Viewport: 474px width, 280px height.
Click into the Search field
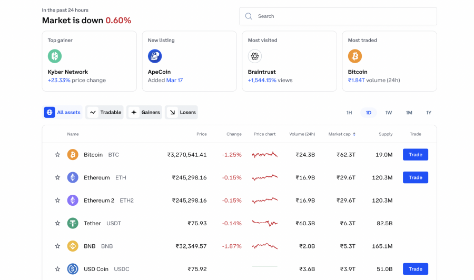(x=338, y=16)
